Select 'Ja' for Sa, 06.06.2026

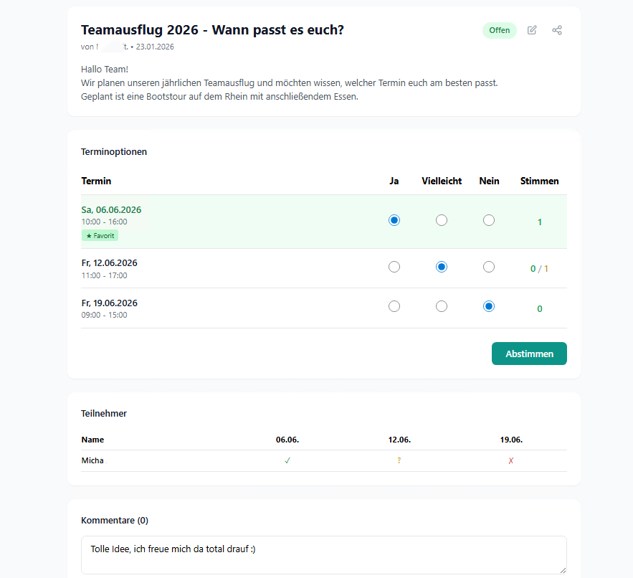point(394,220)
